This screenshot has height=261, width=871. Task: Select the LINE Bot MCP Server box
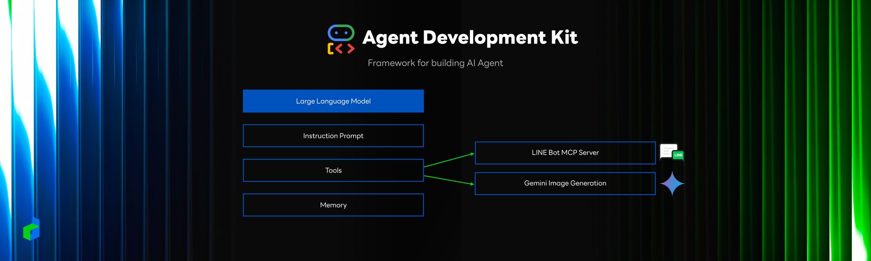point(565,153)
